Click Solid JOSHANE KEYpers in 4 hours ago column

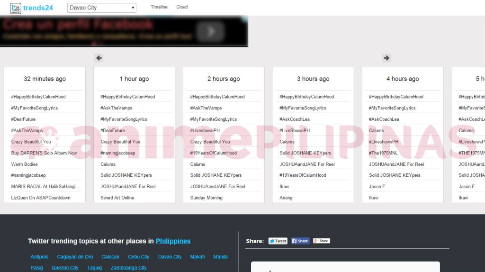pos(395,175)
